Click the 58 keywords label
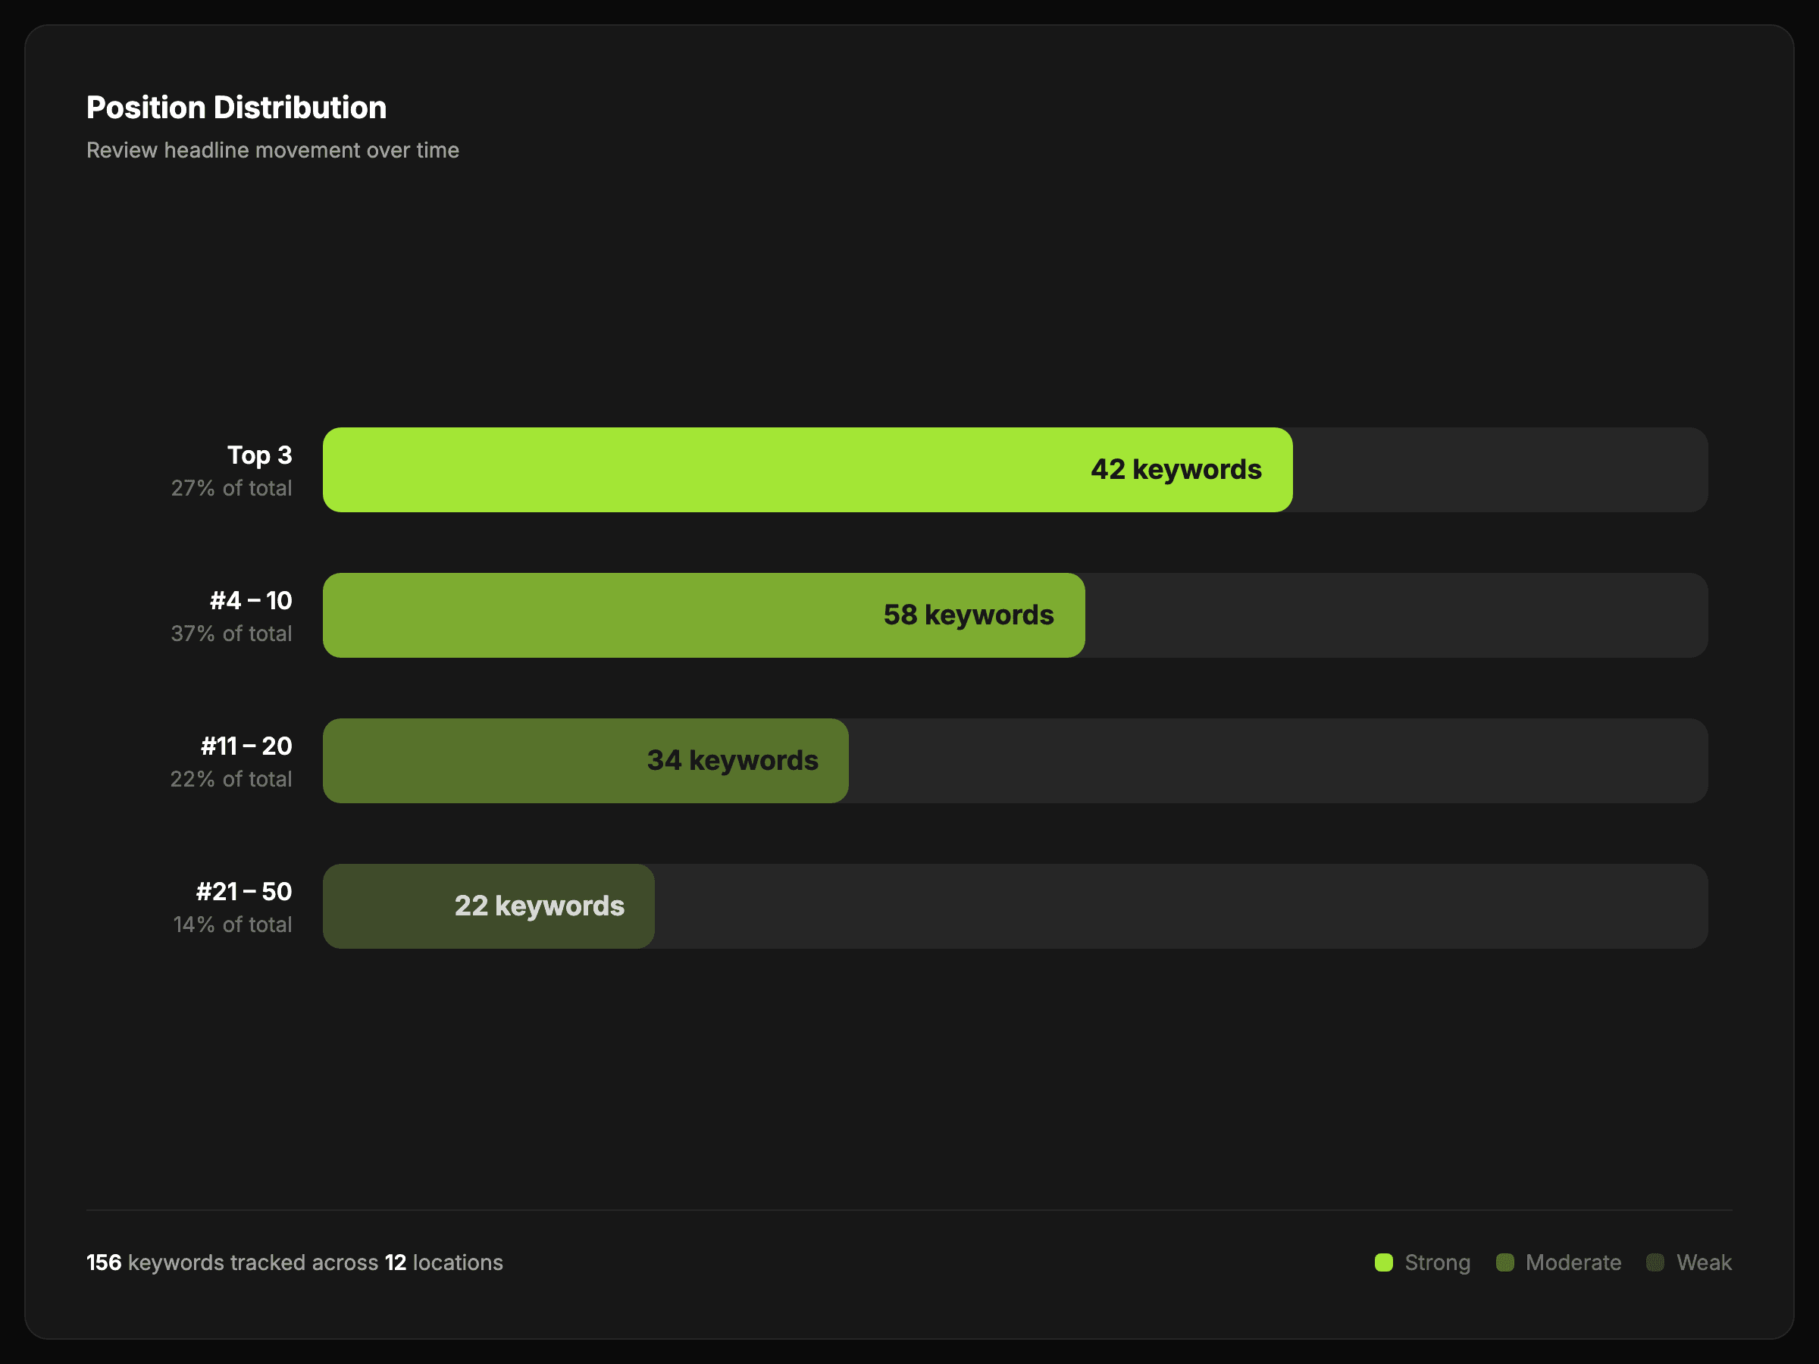The width and height of the screenshot is (1819, 1364). (968, 615)
